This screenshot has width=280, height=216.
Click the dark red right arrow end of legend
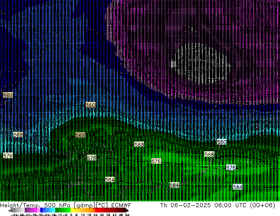tap(127, 210)
